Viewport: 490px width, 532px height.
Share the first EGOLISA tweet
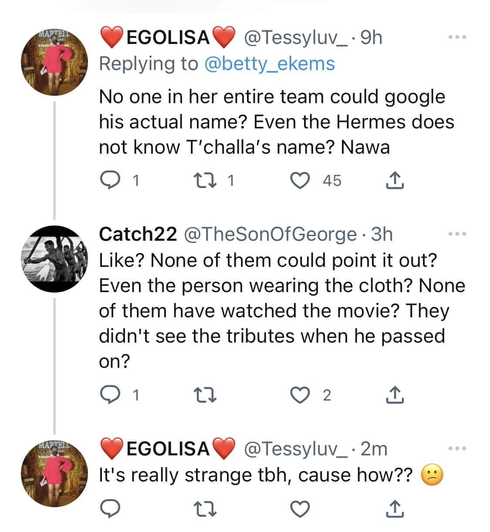point(395,180)
